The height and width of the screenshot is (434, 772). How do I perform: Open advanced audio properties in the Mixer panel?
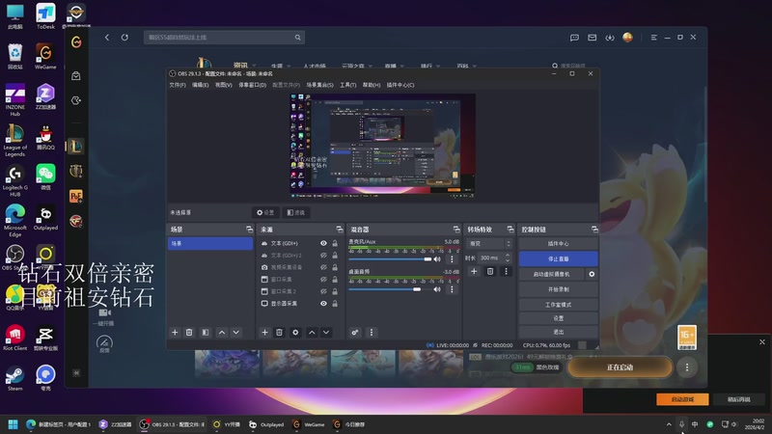click(355, 333)
